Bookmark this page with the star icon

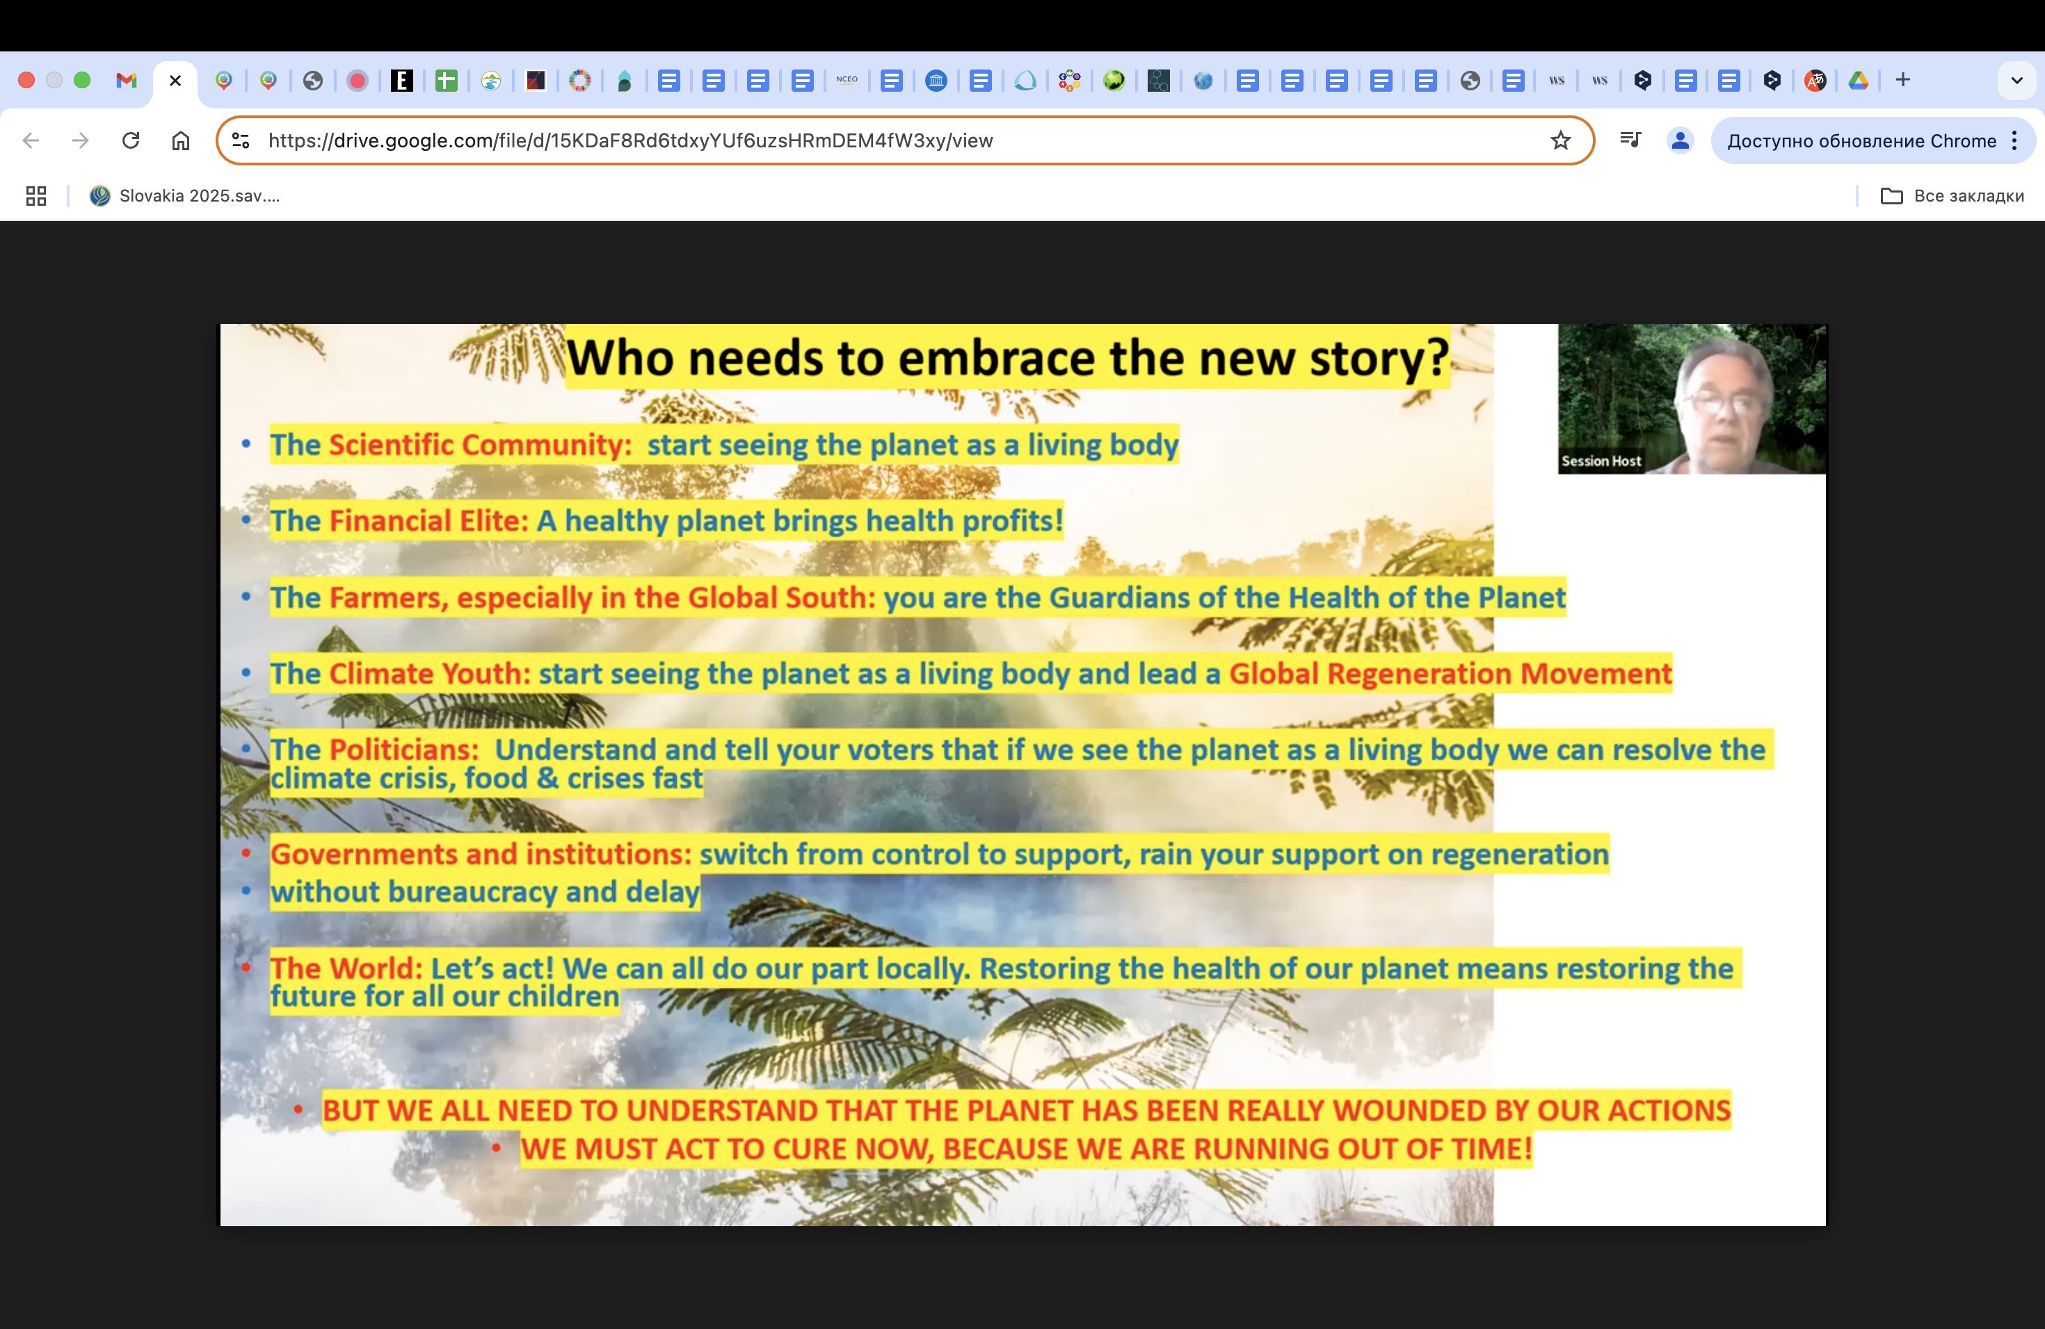click(x=1560, y=140)
